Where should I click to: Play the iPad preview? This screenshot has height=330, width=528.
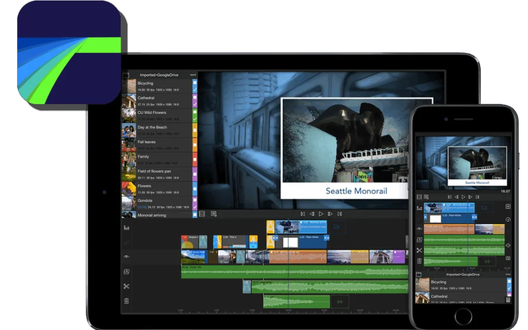321,214
